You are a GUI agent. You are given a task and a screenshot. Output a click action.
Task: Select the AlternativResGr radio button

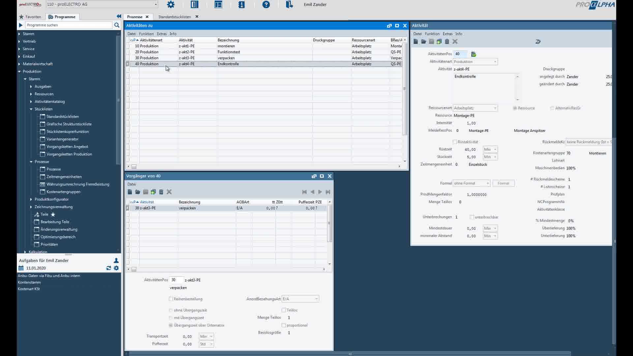tap(552, 108)
